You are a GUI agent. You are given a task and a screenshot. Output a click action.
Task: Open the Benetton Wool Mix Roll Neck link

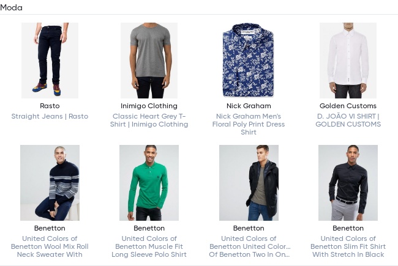click(x=50, y=246)
